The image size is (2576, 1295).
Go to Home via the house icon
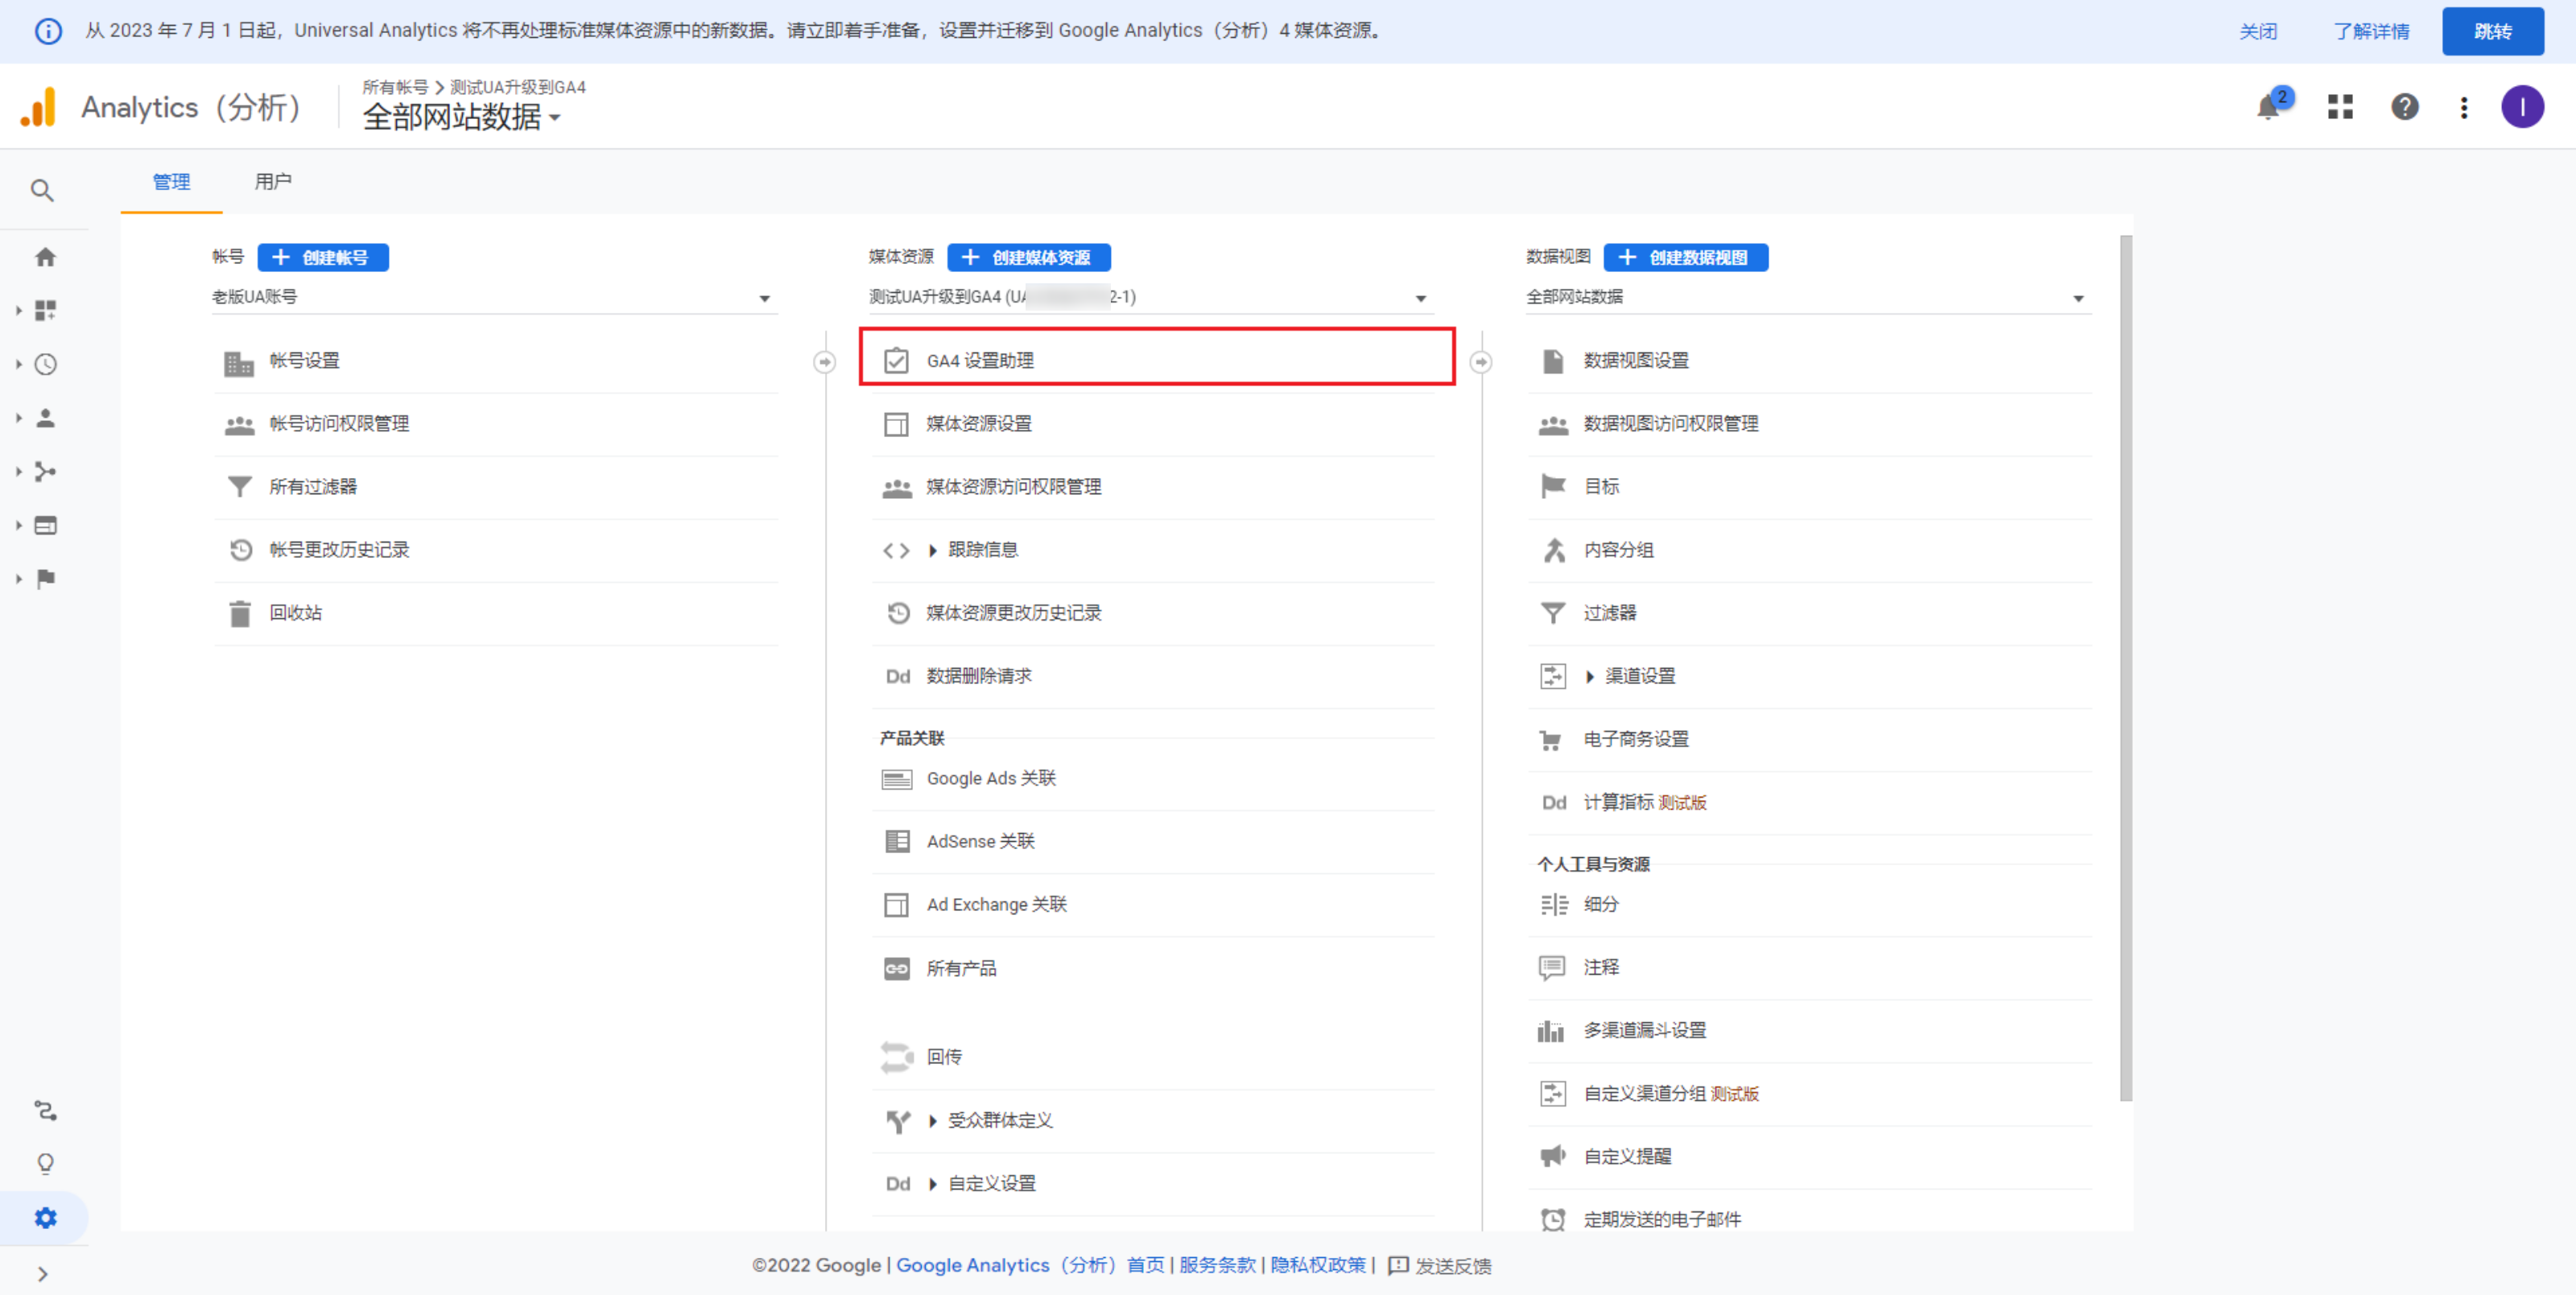point(45,257)
